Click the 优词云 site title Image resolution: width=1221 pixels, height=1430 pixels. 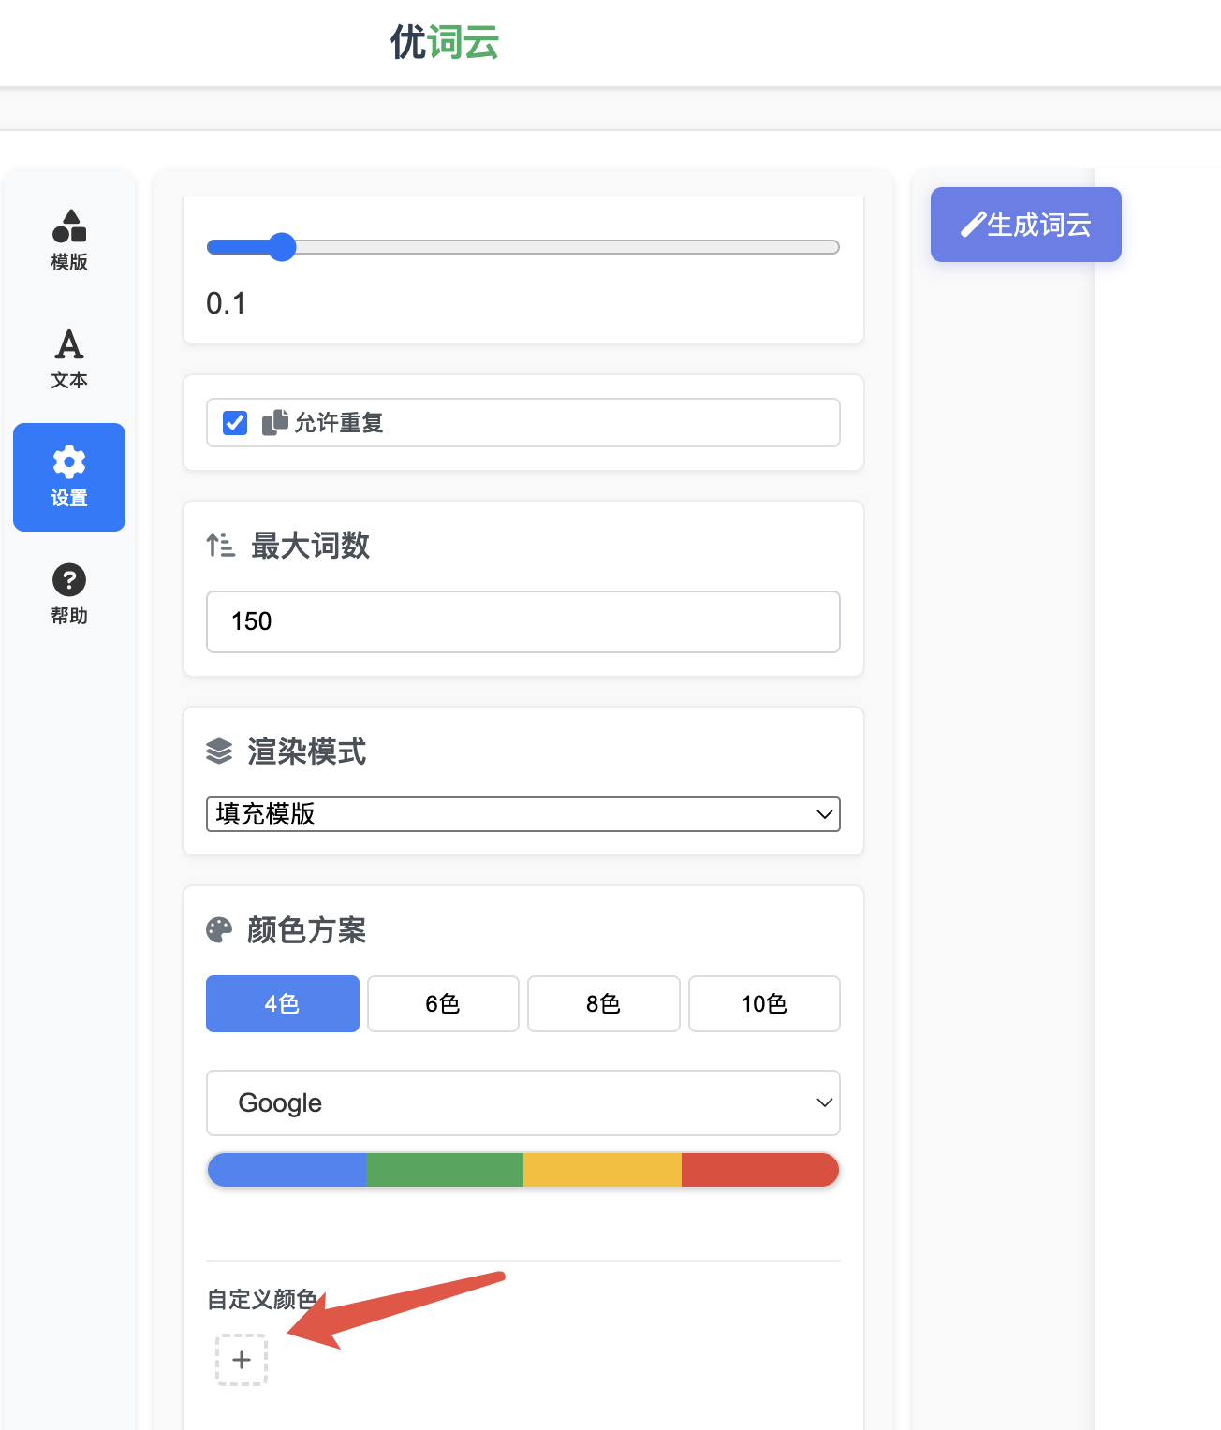[444, 42]
